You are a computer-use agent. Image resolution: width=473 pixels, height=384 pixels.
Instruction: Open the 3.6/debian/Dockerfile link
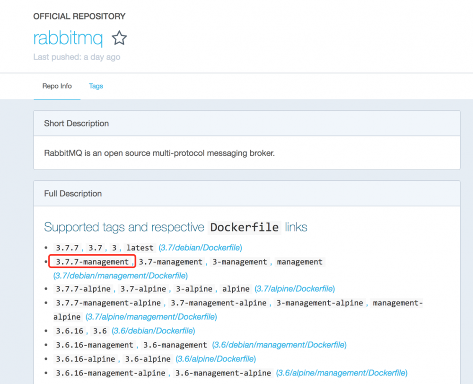153,331
